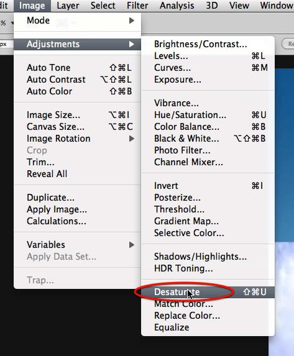Open the Image menu in menu bar

[x=32, y=6]
